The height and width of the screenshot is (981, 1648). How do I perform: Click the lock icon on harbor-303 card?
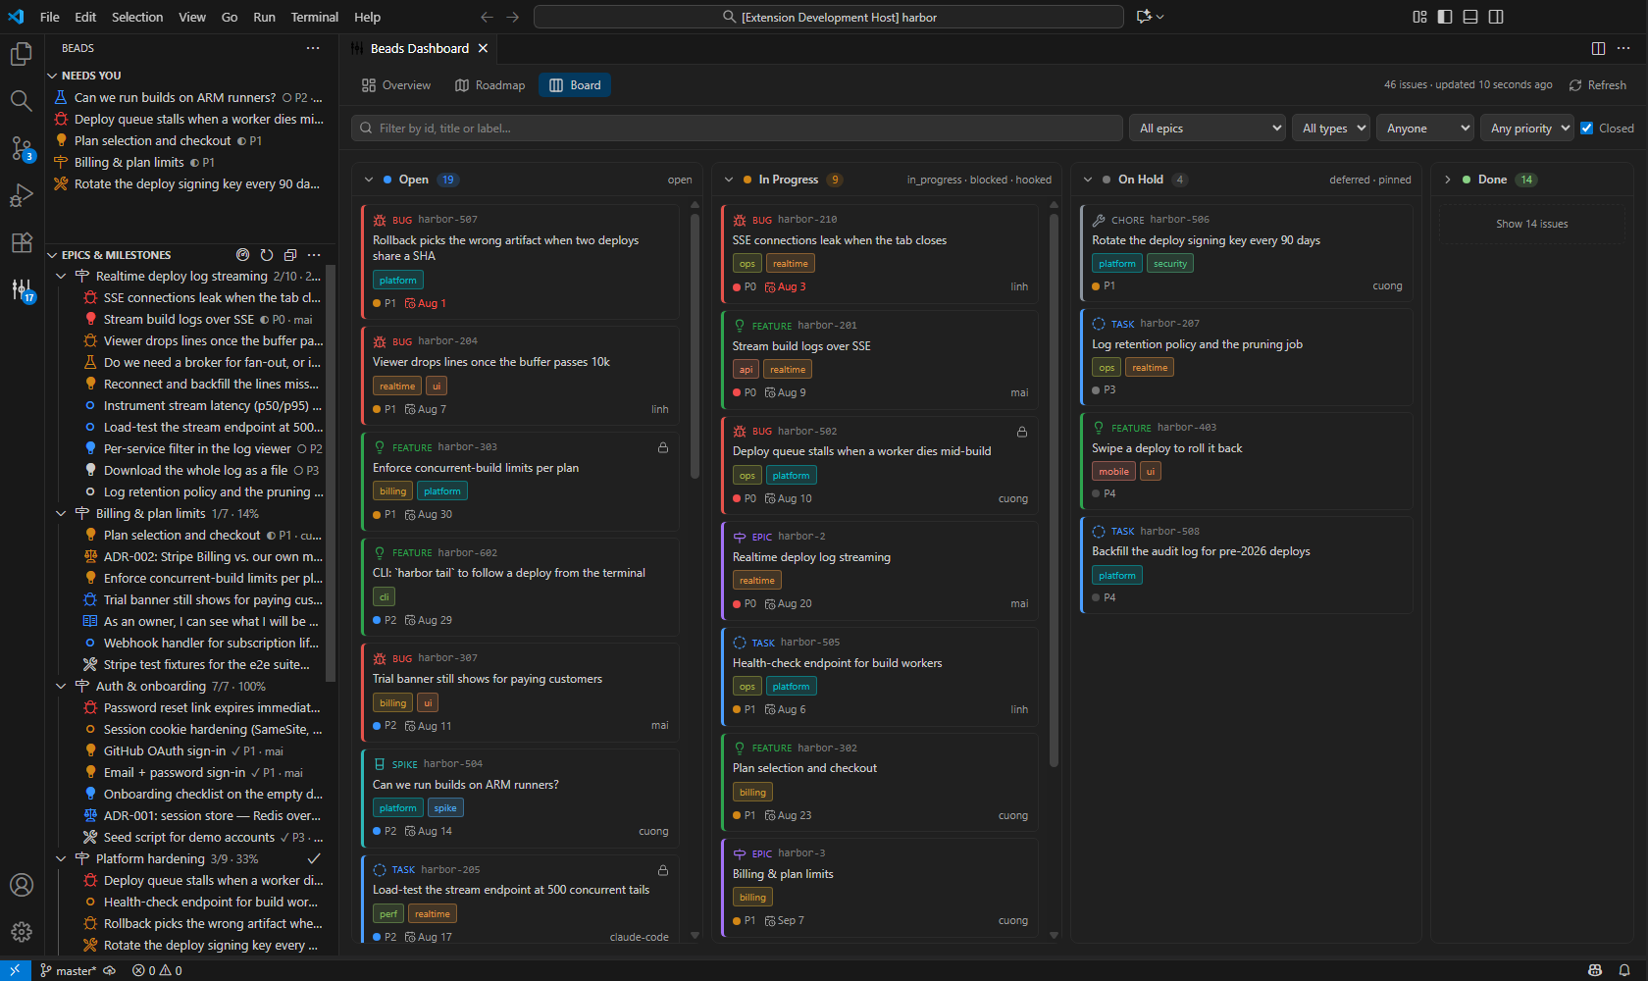(663, 447)
